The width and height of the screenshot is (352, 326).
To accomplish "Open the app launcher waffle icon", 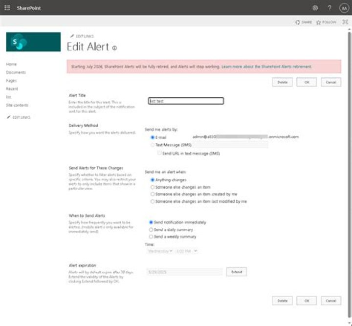I will point(7,8).
